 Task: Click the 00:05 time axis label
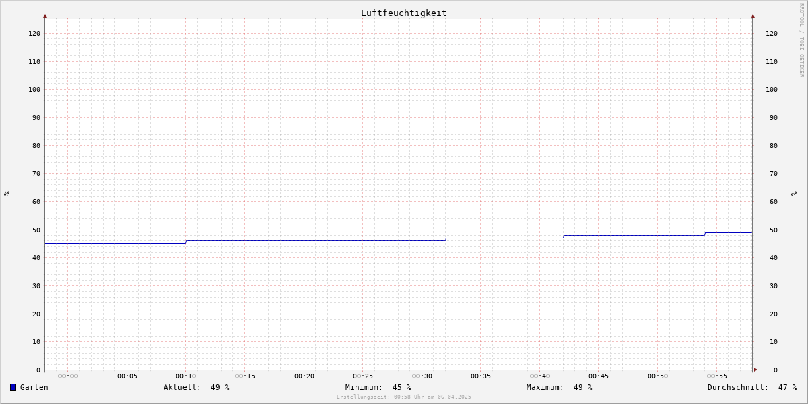tap(127, 376)
